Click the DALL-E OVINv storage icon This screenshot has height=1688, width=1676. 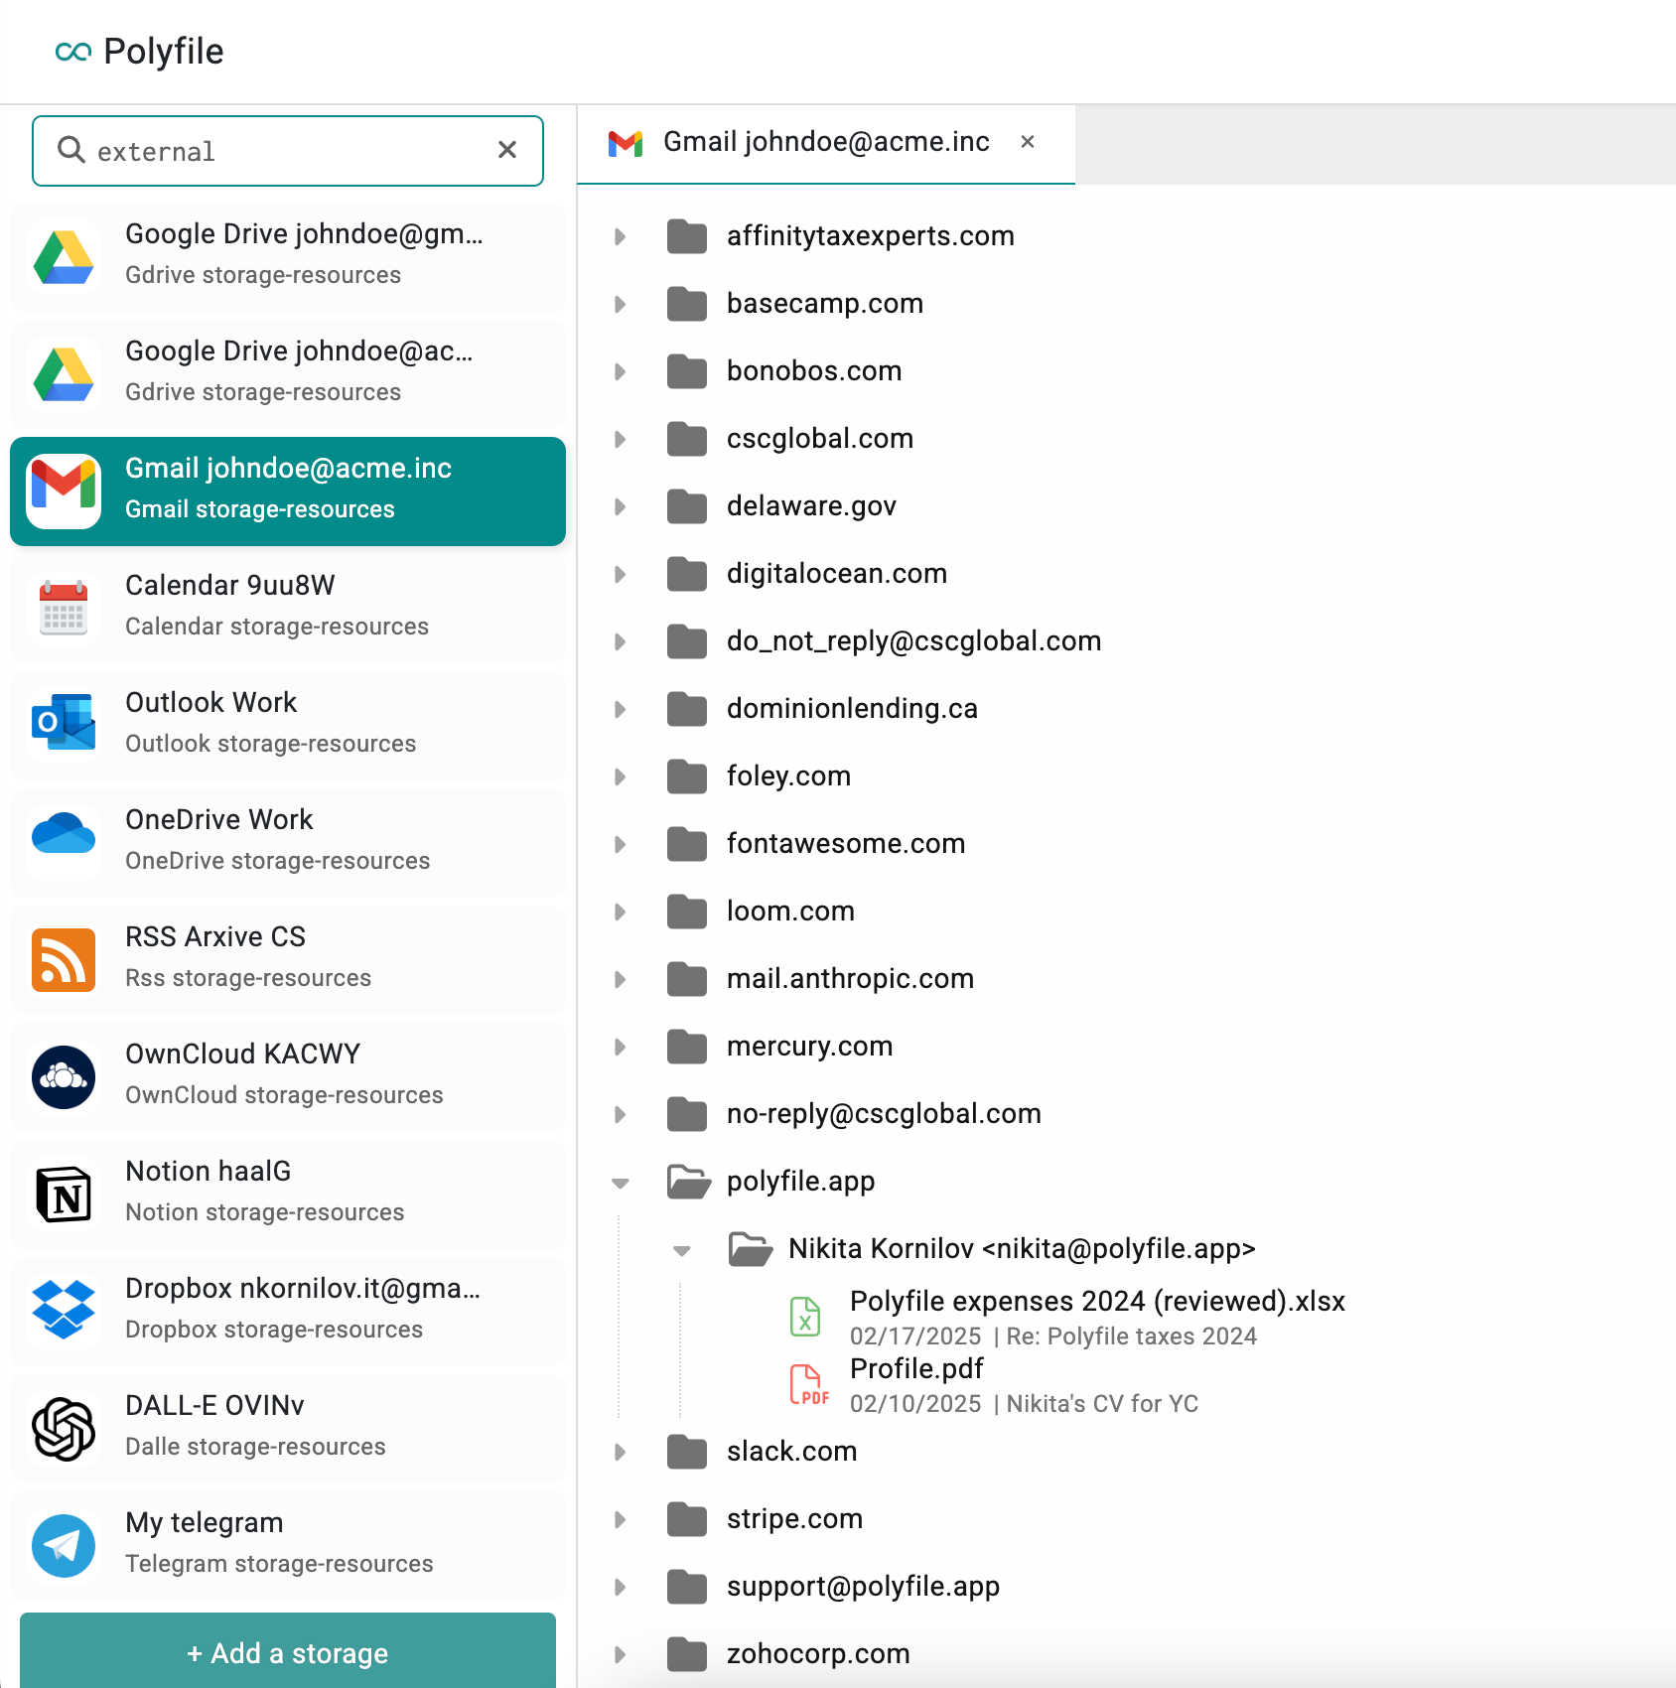coord(63,1428)
